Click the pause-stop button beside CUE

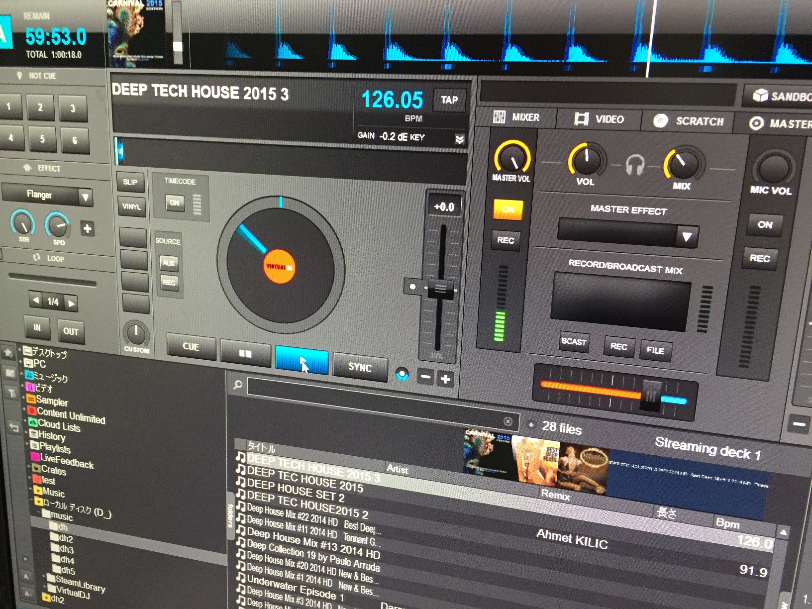pyautogui.click(x=245, y=353)
